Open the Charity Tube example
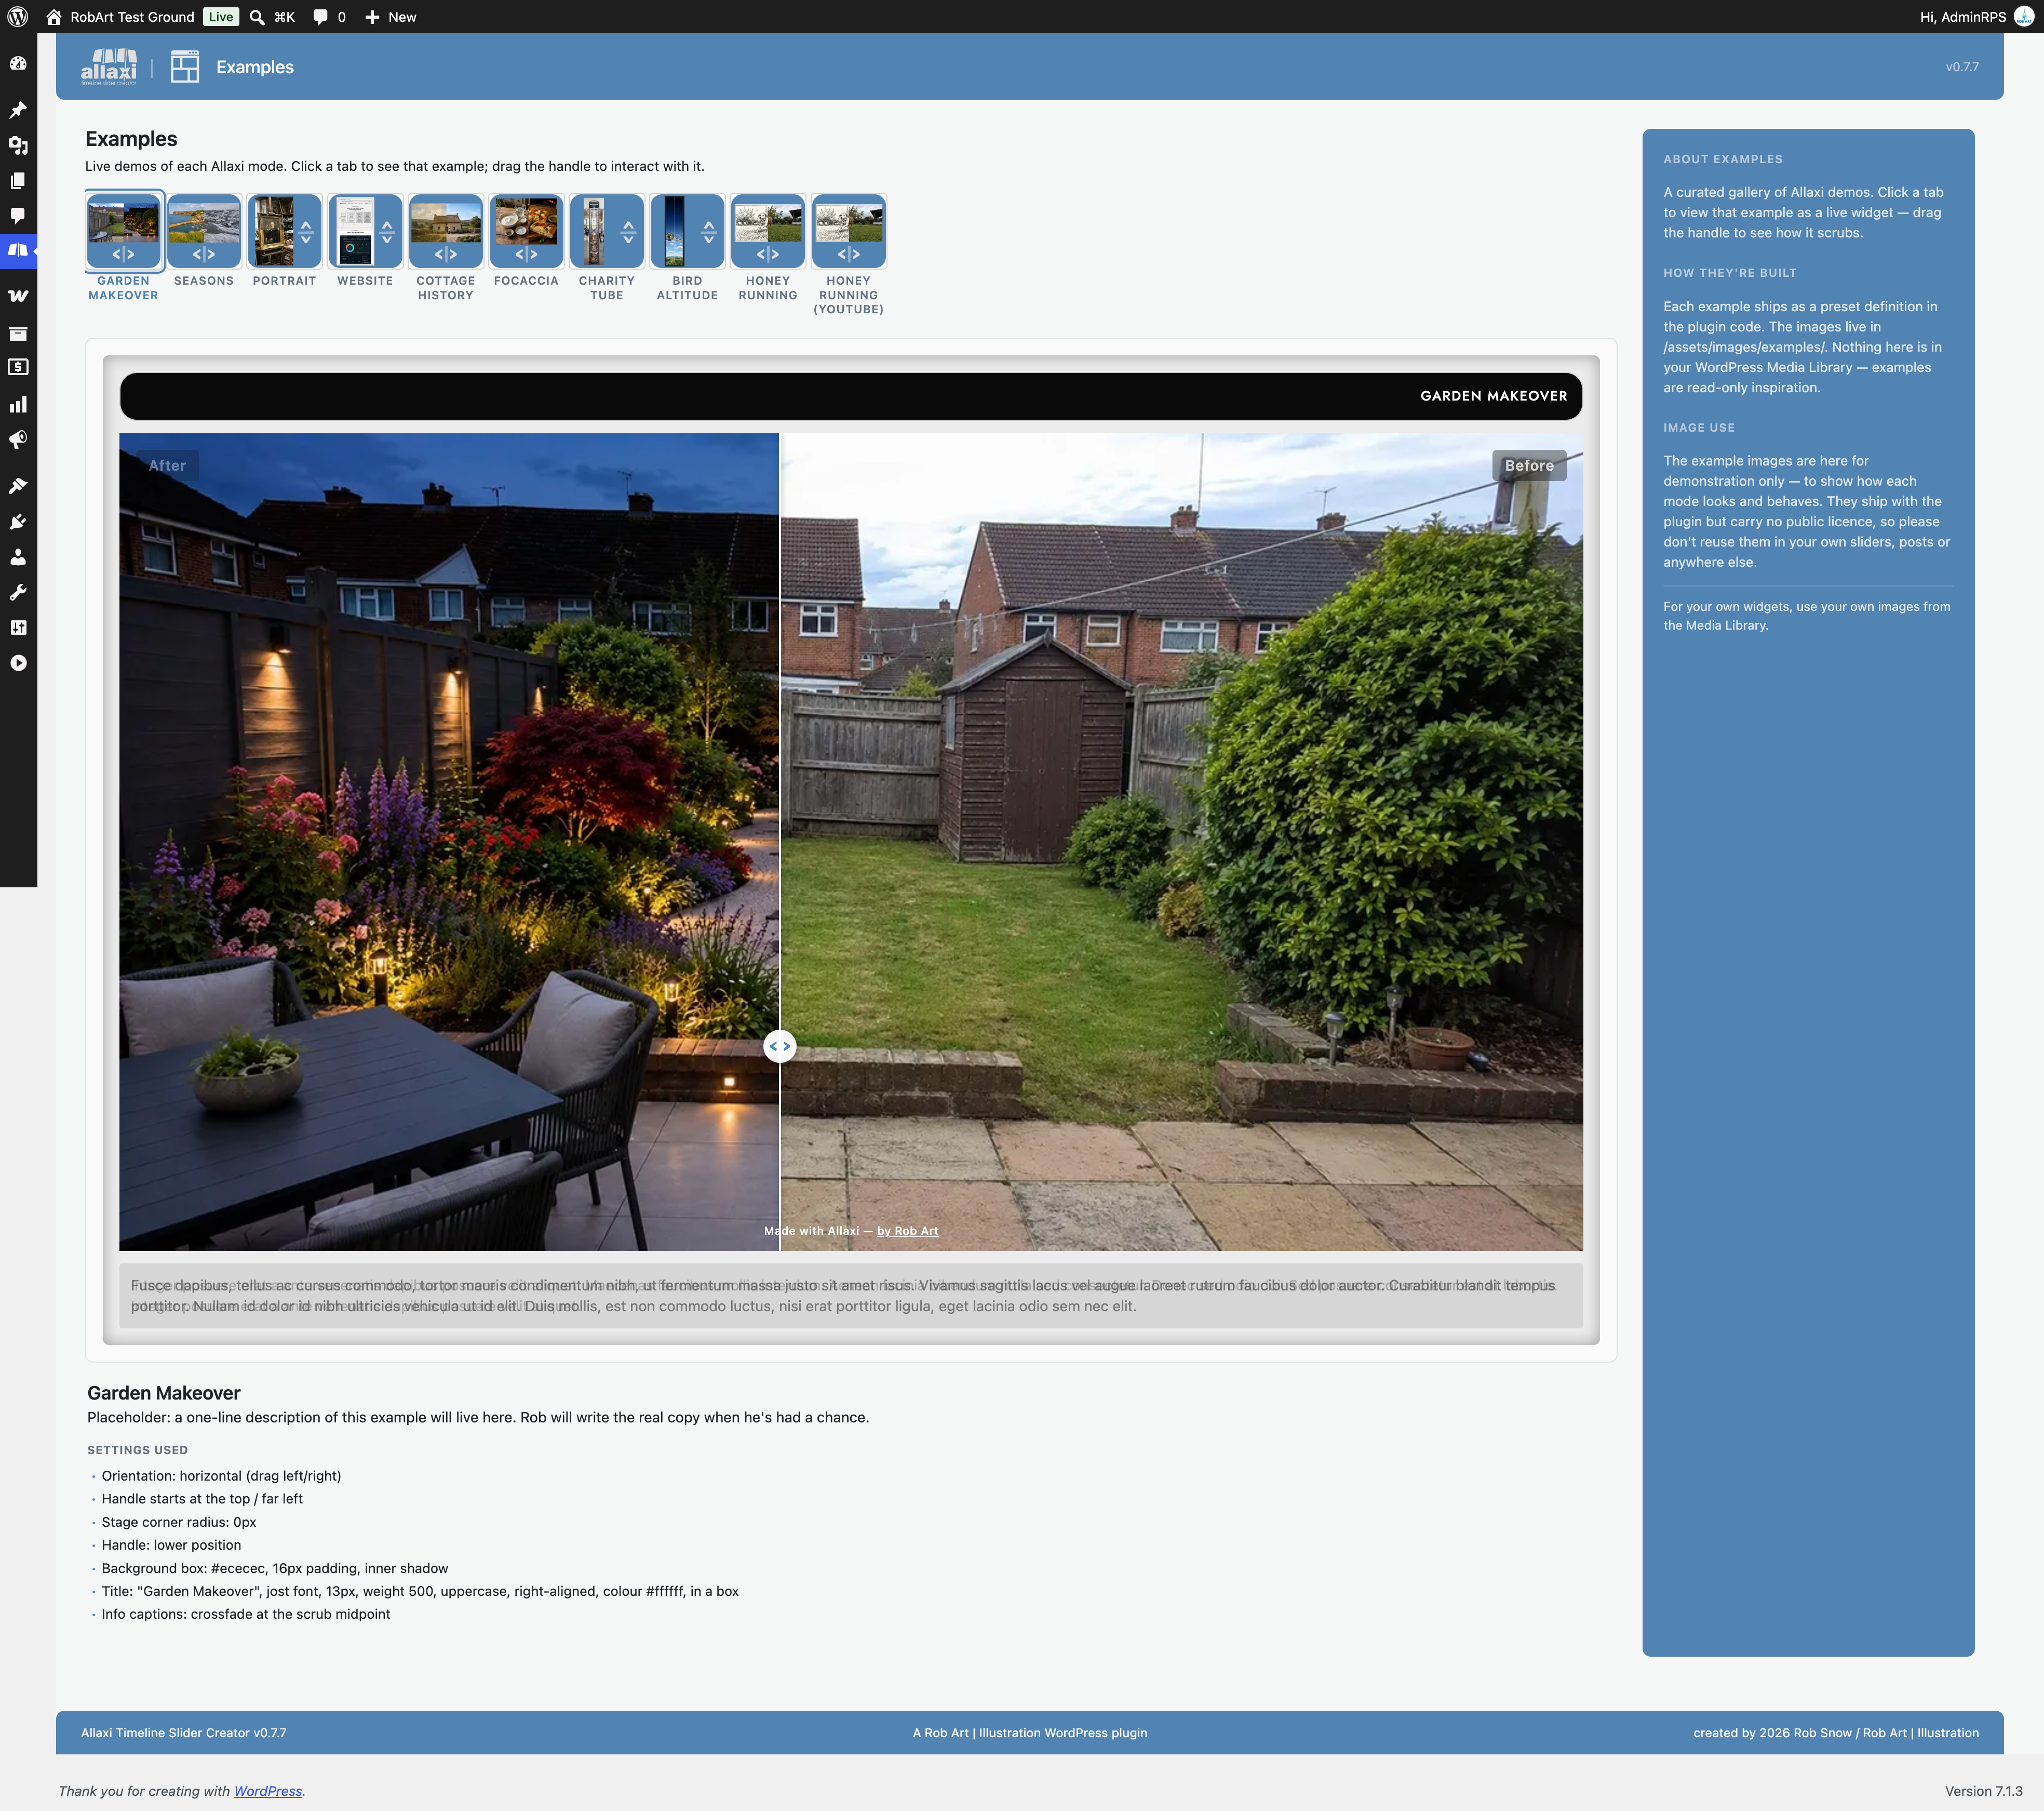 [x=607, y=247]
